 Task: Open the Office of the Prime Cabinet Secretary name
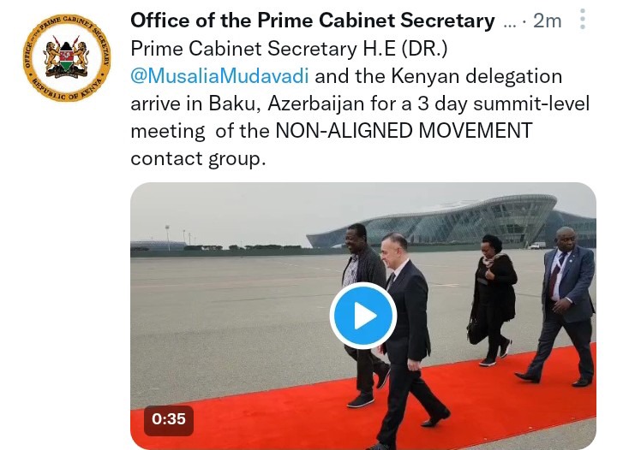313,21
